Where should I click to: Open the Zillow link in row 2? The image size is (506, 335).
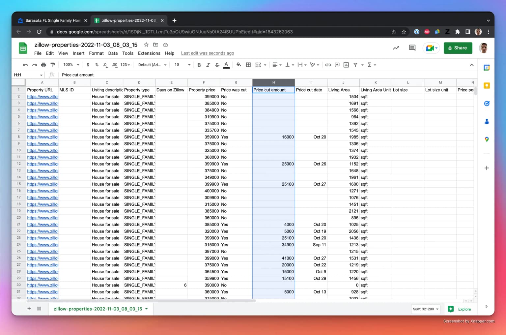(x=42, y=97)
